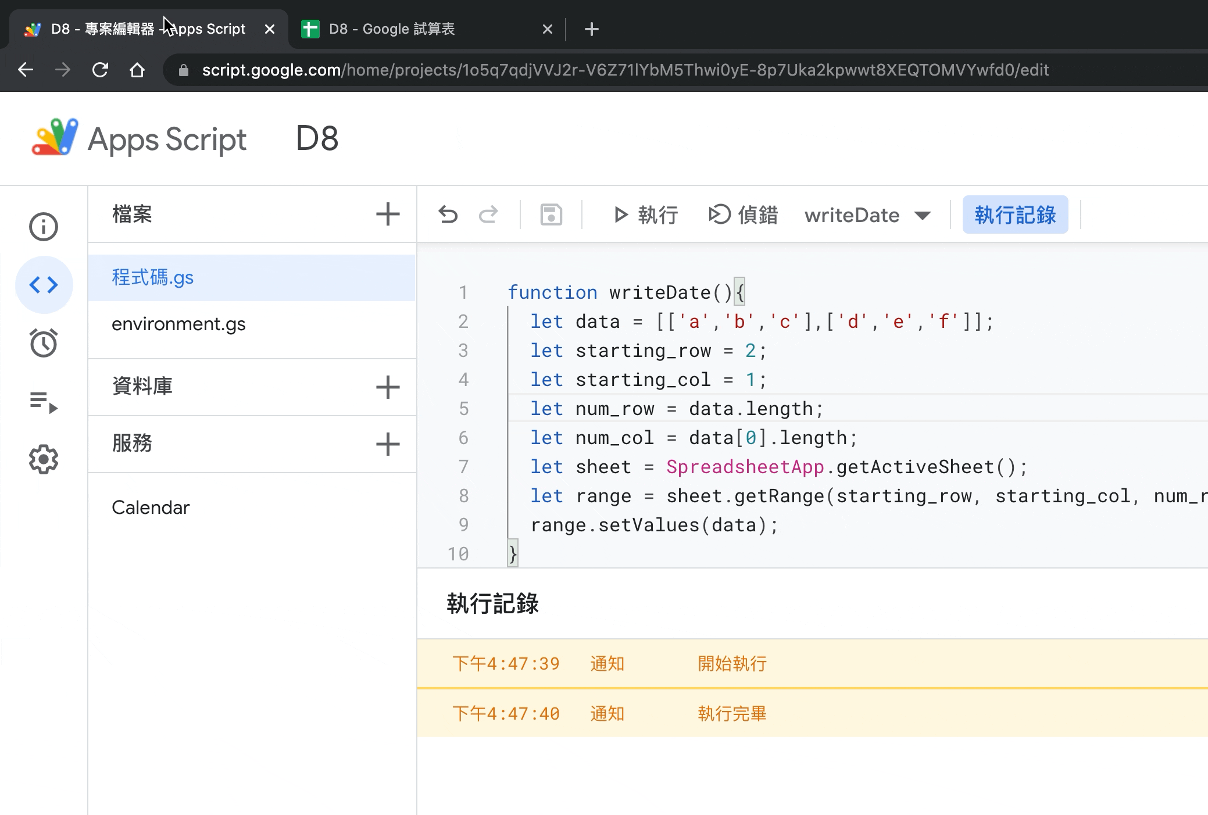This screenshot has height=815, width=1208.
Task: Click line 3 starting_row assignment
Action: click(649, 351)
